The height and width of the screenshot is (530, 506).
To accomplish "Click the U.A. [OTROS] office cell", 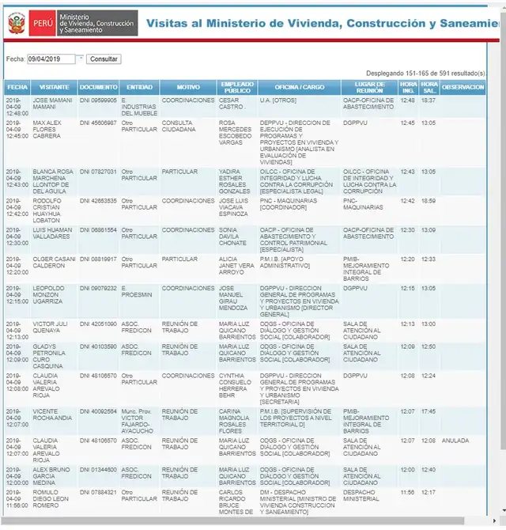I will tap(278, 100).
